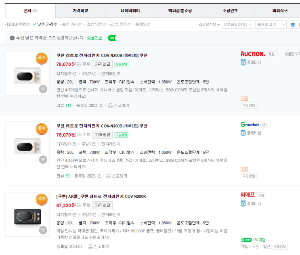Click the wishlist heart icon on 위메프 listing

(x=43, y=230)
